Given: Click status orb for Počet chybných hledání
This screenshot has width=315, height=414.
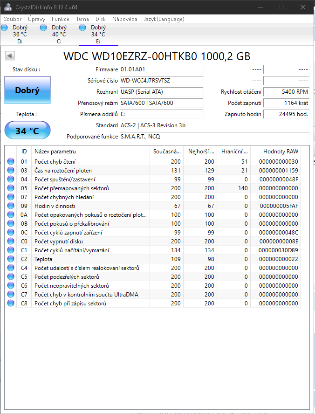Looking at the screenshot, I should coord(11,197).
